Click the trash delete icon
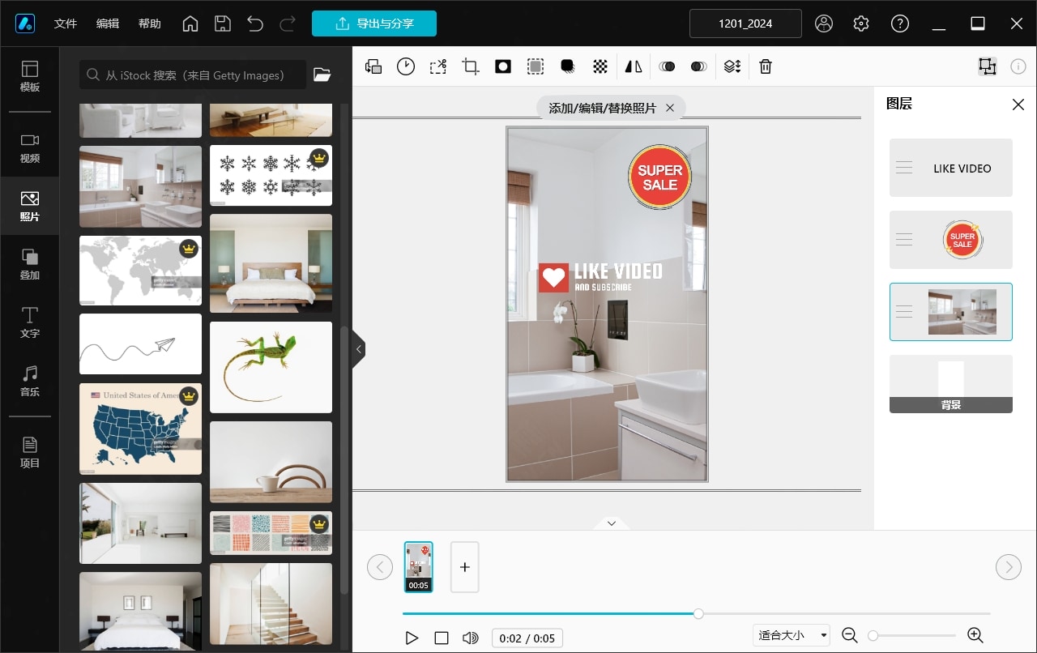Screen dimensions: 1037x653 [x=766, y=67]
